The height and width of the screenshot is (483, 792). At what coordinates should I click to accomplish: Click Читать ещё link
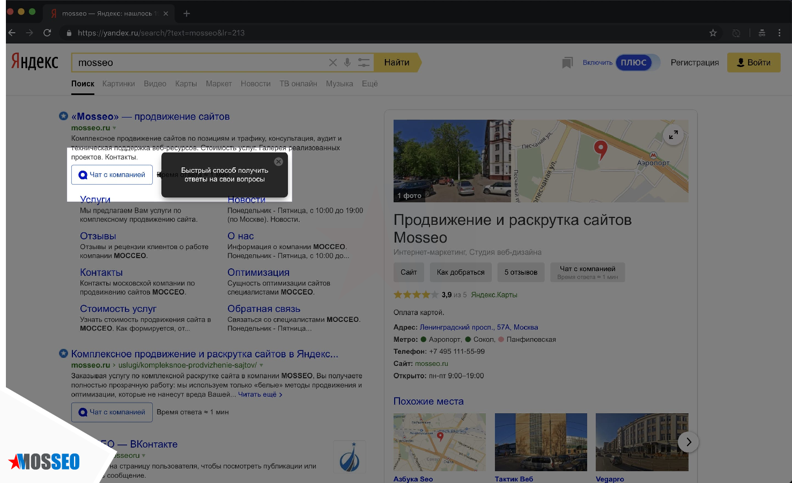[x=260, y=394]
